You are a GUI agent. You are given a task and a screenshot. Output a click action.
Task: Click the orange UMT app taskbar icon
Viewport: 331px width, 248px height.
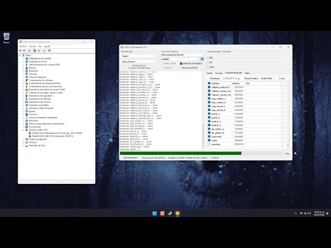click(177, 214)
